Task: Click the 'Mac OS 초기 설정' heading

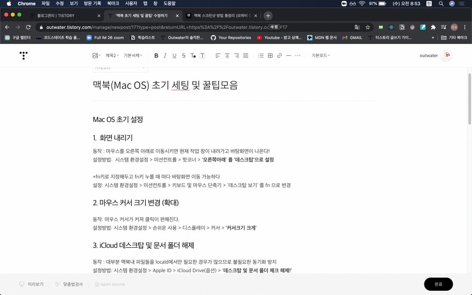Action: [118, 120]
